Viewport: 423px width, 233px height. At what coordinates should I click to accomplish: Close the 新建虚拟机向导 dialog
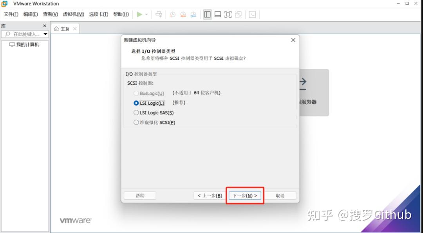293,40
